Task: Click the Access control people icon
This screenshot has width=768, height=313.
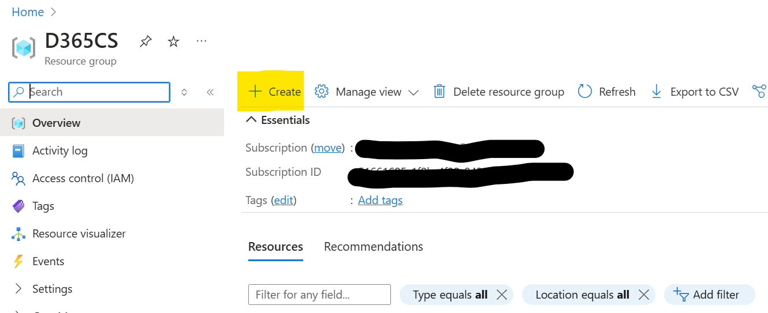Action: [18, 179]
